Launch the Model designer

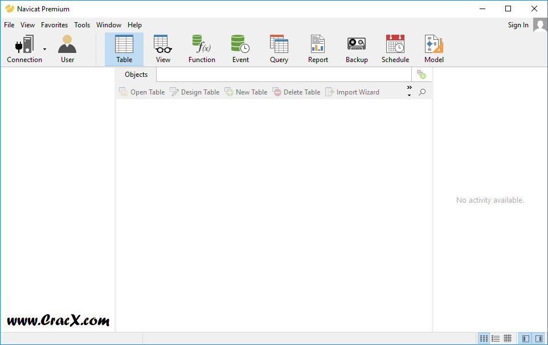(434, 49)
